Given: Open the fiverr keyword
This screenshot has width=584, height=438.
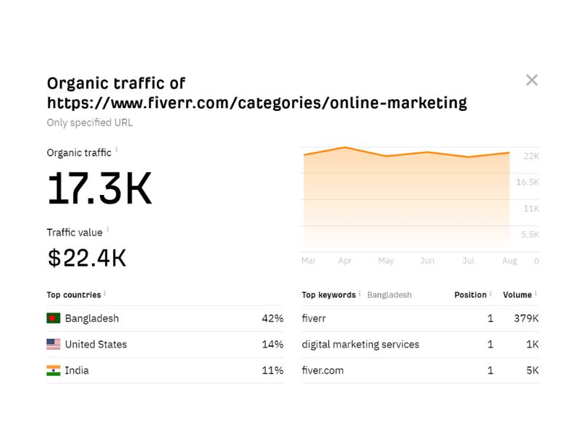Looking at the screenshot, I should pos(314,318).
